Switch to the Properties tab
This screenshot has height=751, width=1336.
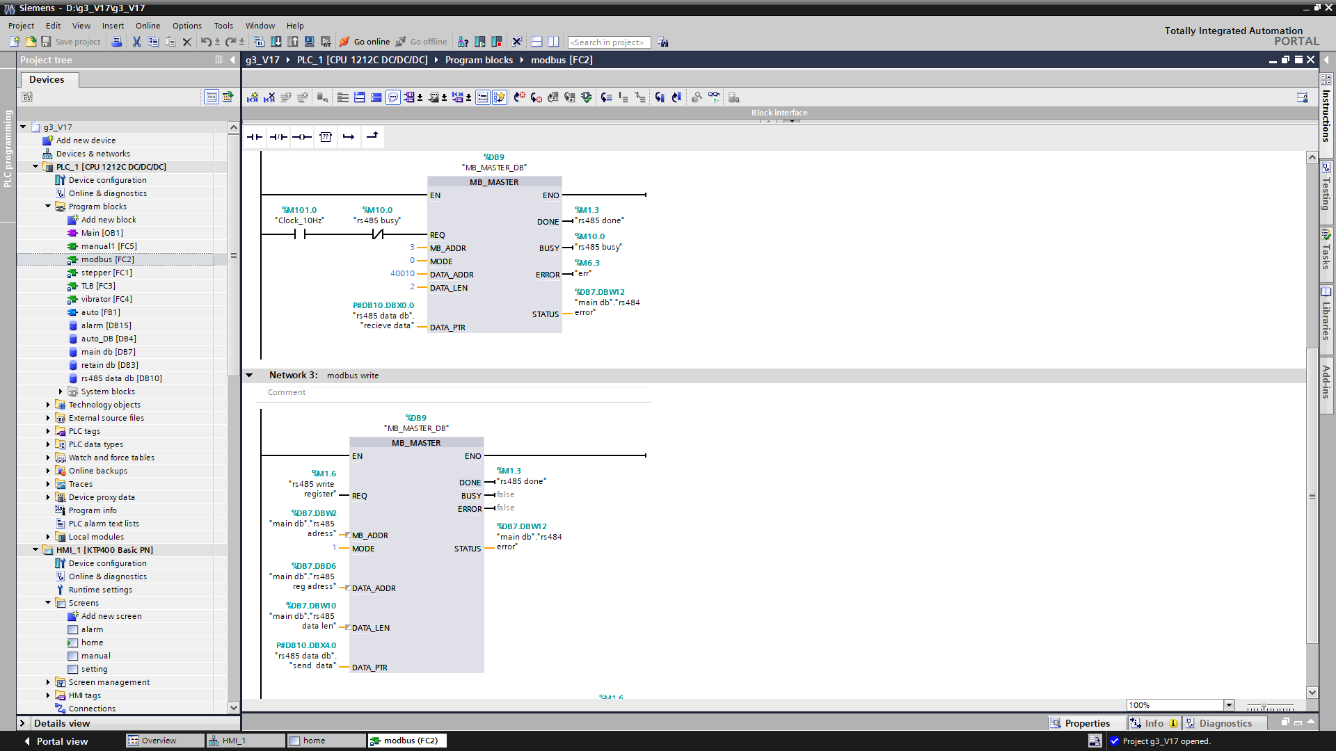(x=1088, y=723)
